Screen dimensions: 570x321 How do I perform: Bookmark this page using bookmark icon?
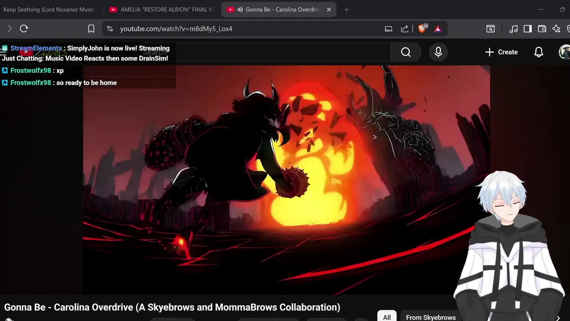click(x=91, y=29)
